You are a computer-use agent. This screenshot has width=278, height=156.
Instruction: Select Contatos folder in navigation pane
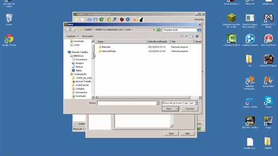(x=78, y=89)
